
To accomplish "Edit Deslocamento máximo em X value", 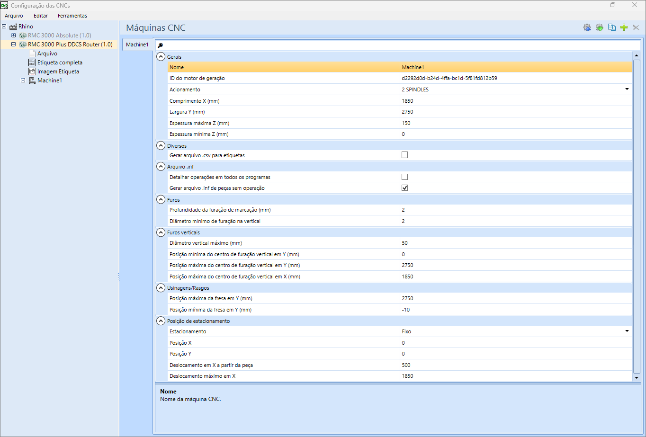I will click(515, 376).
